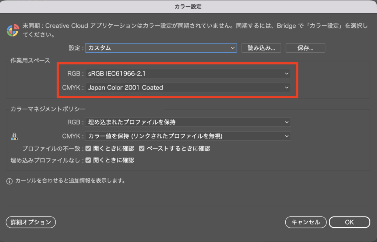Viewport: 377px width, 242px height.
Task: Toggle 開くときに確認 for プロファイルの不一致
Action: (x=88, y=148)
